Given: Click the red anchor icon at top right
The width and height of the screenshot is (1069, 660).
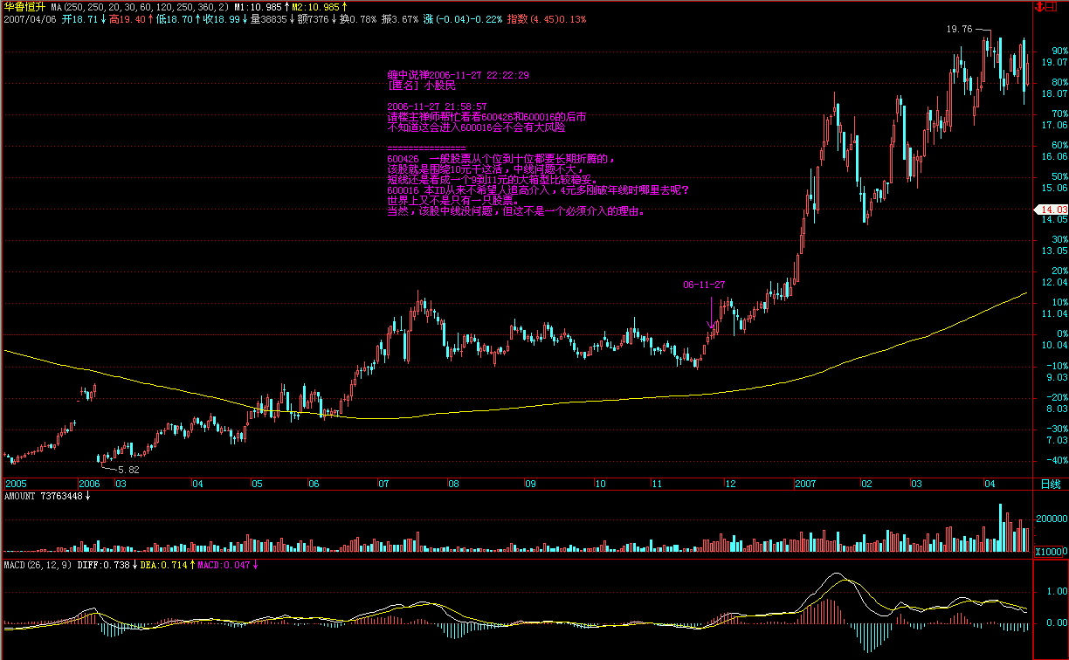Looking at the screenshot, I should click(x=1039, y=6).
